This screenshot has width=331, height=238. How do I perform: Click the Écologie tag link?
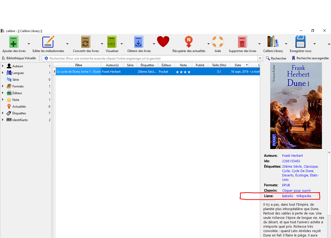click(x=302, y=175)
